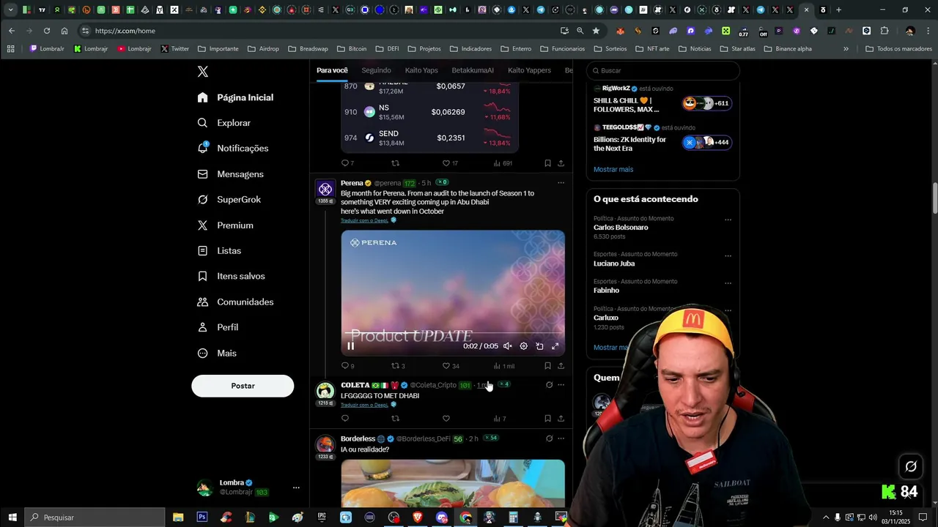Switch to the Kaito Yaps tab
The image size is (938, 527).
point(421,70)
